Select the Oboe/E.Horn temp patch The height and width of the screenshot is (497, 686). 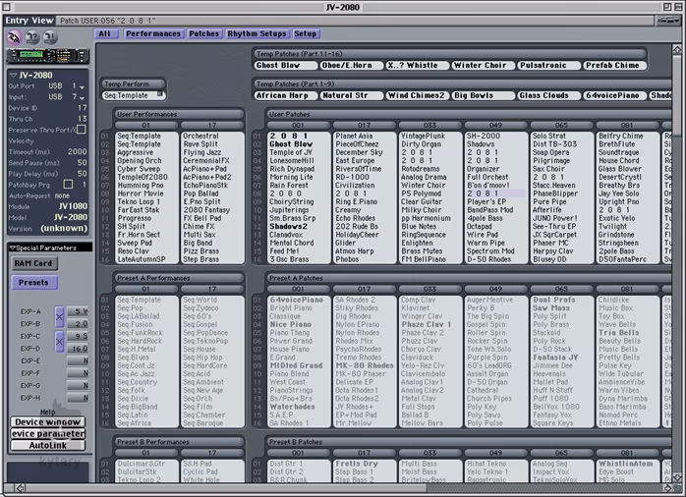[x=351, y=65]
